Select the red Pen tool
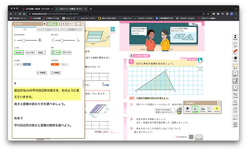The height and width of the screenshot is (151, 247). [x=235, y=52]
